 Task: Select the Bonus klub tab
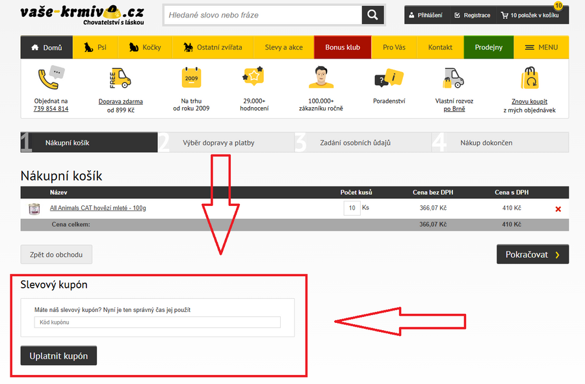[x=343, y=47]
